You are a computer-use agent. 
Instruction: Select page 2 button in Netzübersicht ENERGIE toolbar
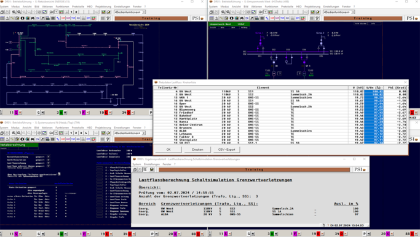click(x=76, y=12)
